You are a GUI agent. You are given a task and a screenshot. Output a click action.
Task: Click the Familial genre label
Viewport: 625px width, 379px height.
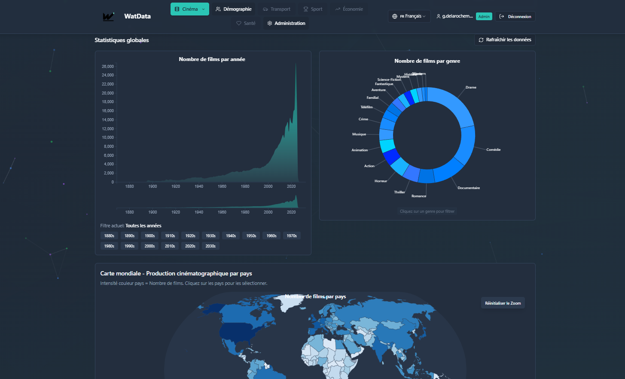(x=372, y=98)
